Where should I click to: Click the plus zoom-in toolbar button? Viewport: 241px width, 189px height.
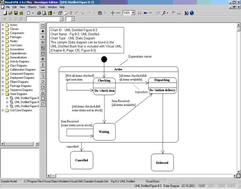pyautogui.click(x=113, y=13)
